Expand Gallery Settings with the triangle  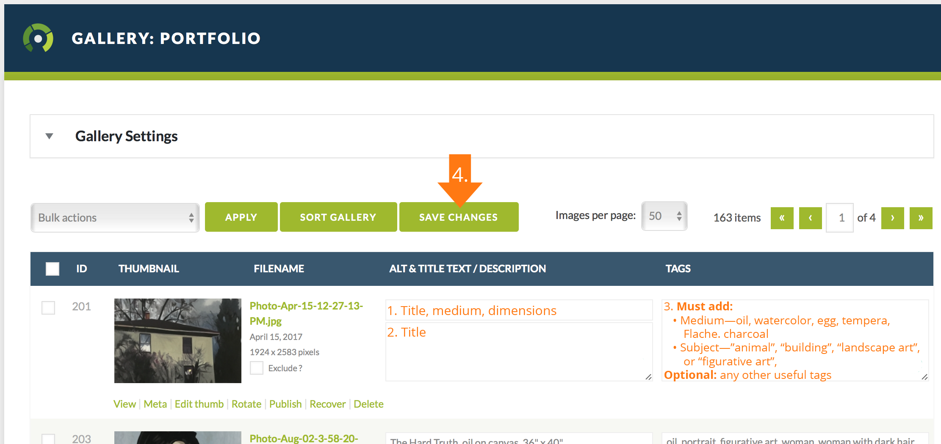[50, 136]
